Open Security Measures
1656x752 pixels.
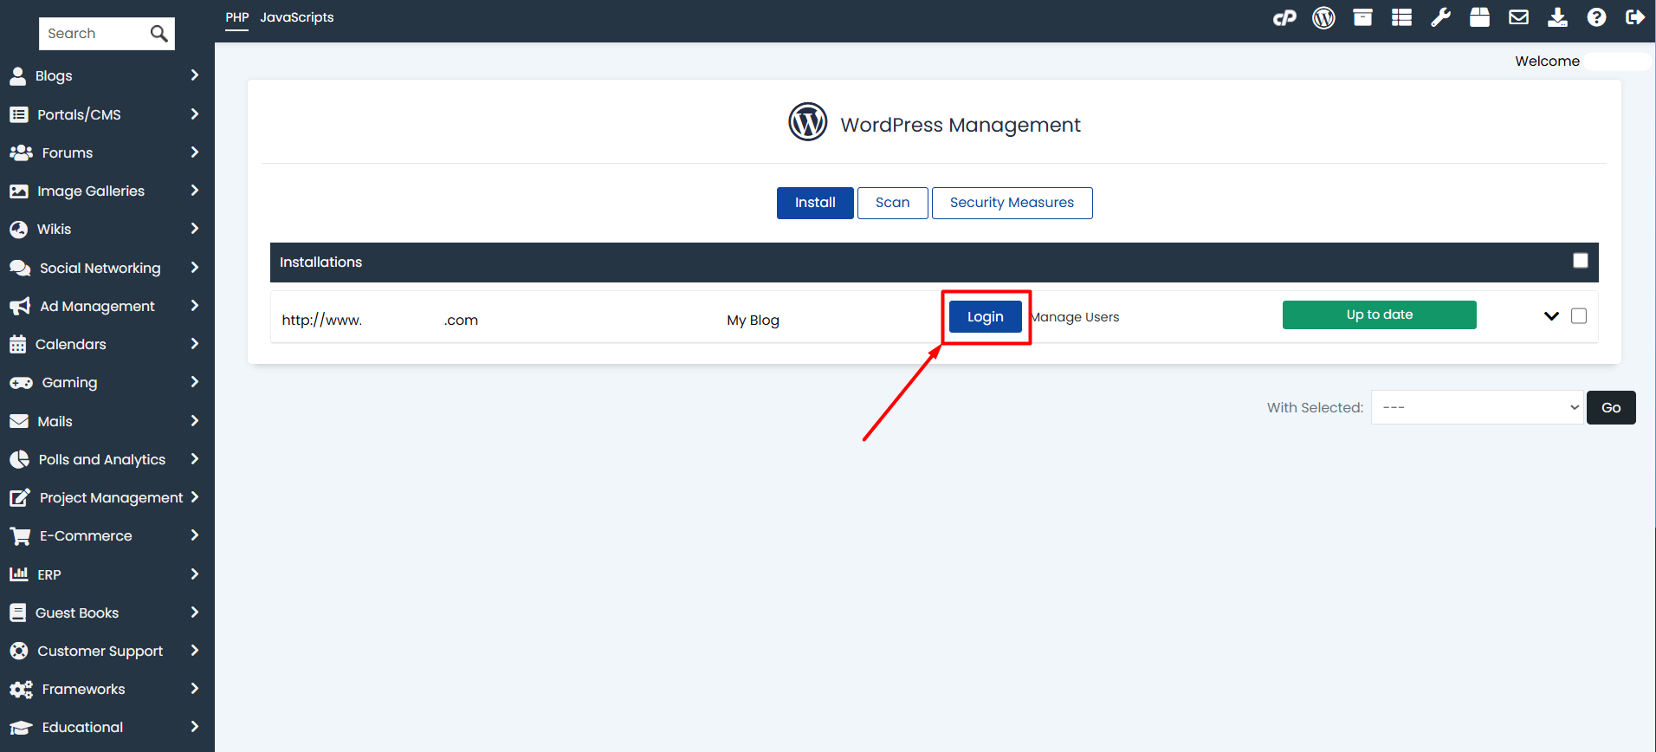1012,203
